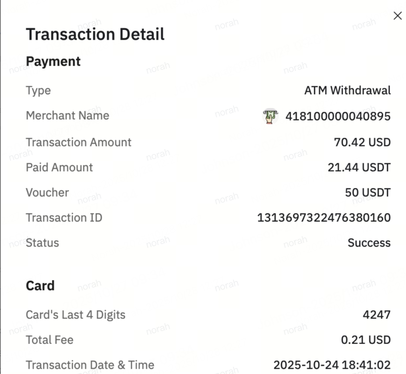Click the 70.42 USD transaction amount

pyautogui.click(x=362, y=142)
